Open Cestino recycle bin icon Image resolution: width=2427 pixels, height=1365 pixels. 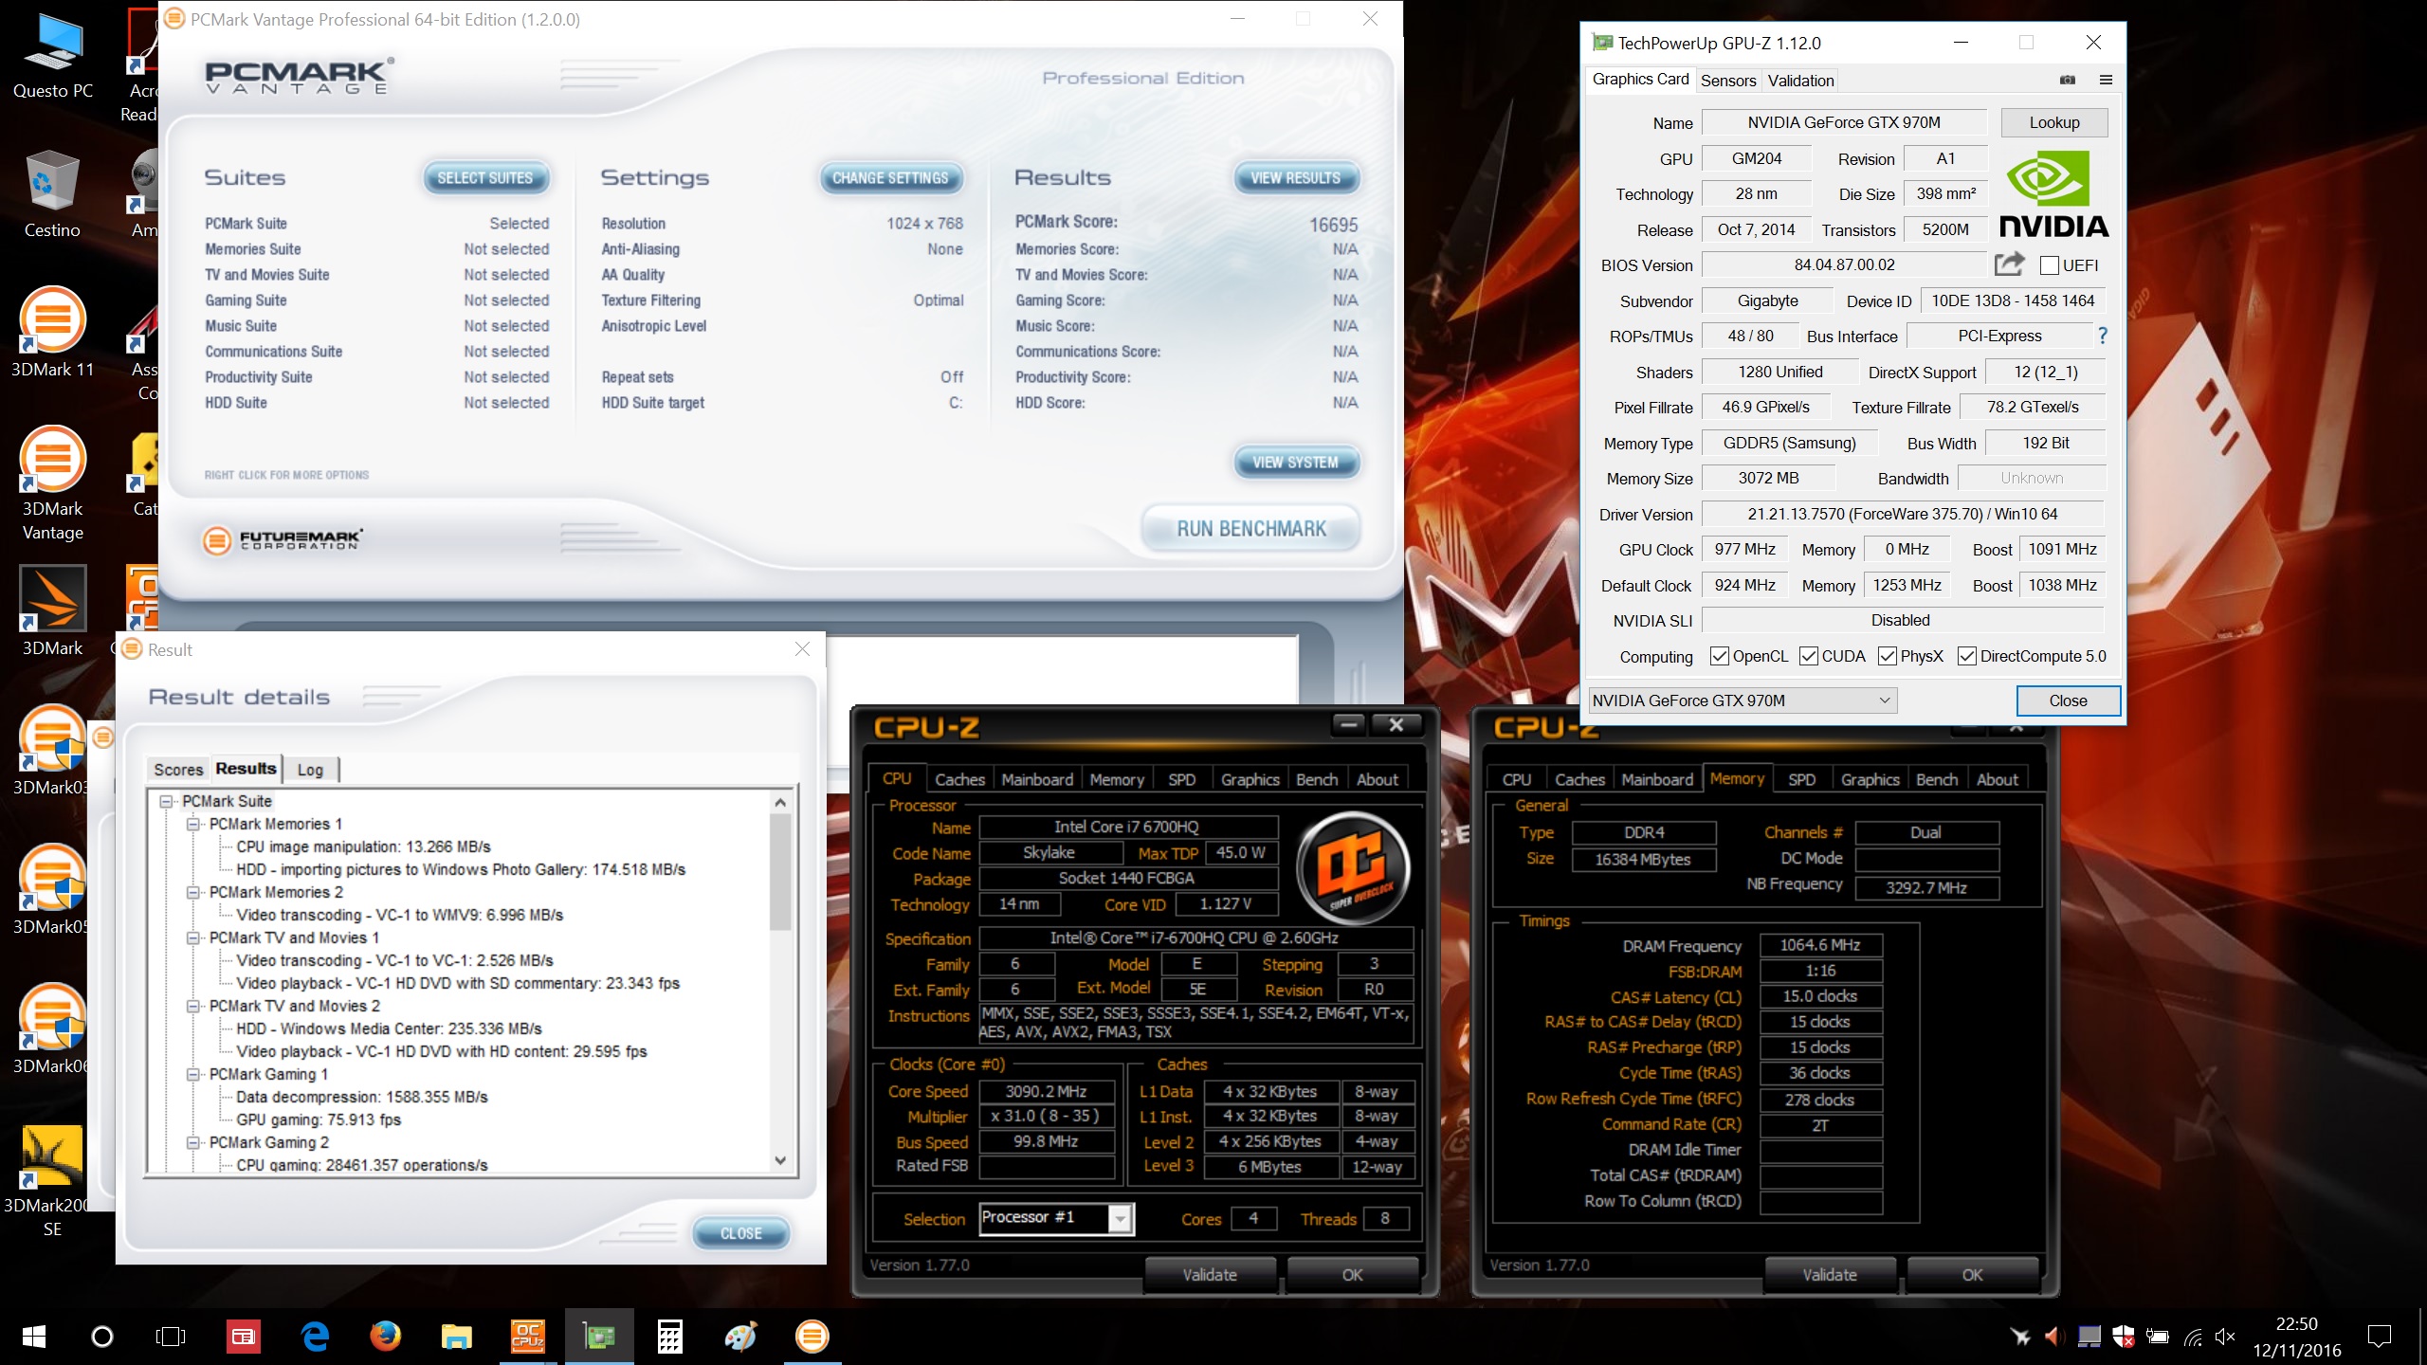click(x=52, y=195)
